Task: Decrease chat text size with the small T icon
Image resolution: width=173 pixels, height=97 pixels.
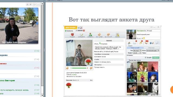Action: (x=38, y=5)
